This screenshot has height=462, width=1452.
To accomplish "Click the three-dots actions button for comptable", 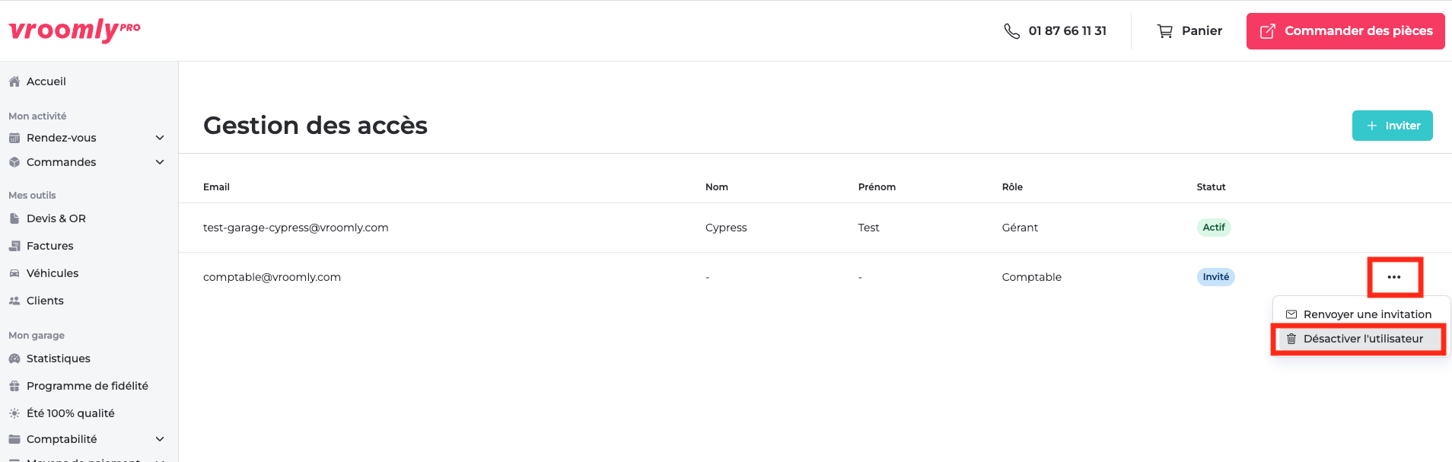I will click(x=1394, y=277).
